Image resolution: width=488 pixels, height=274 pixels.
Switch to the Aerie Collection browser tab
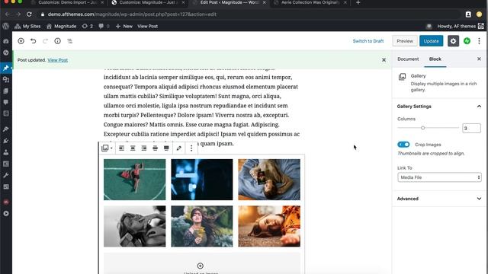(310, 2)
